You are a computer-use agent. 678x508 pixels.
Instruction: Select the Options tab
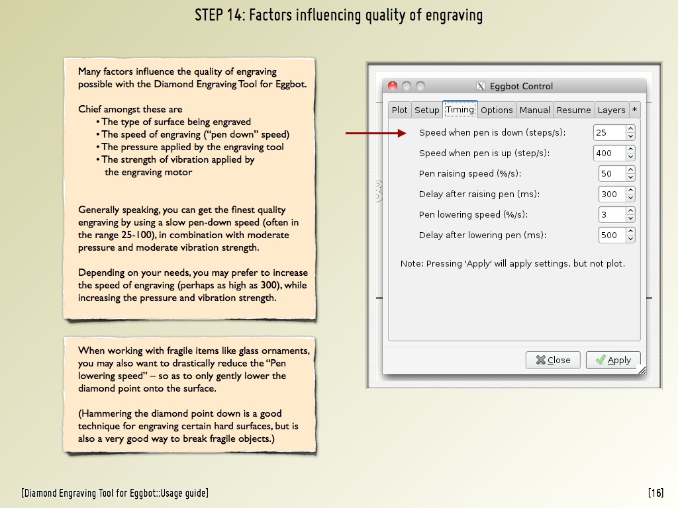[497, 110]
